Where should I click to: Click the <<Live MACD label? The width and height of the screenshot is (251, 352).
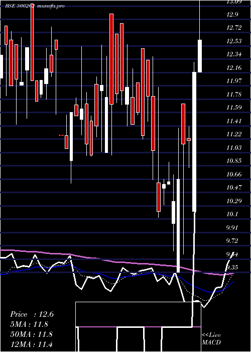[x=211, y=339]
